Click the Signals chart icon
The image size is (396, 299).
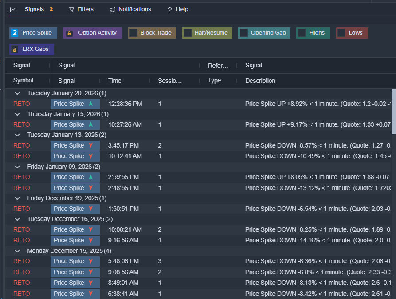click(x=13, y=9)
